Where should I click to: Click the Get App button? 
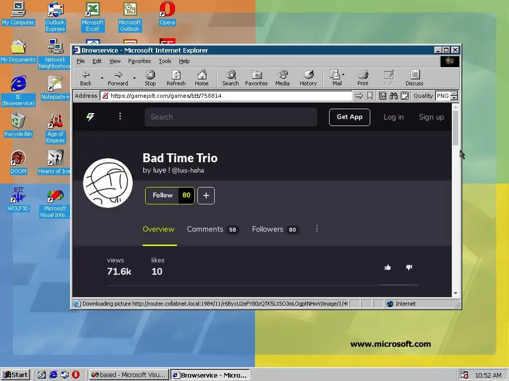coord(349,117)
